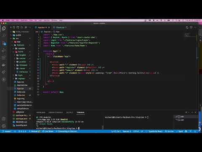This screenshot has width=202, height=152.
Task: Click Spaces: 2 indentation in status bar
Action: (x=127, y=131)
